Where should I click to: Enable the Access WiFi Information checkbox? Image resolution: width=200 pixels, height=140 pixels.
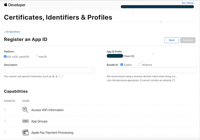pyautogui.click(x=5, y=110)
